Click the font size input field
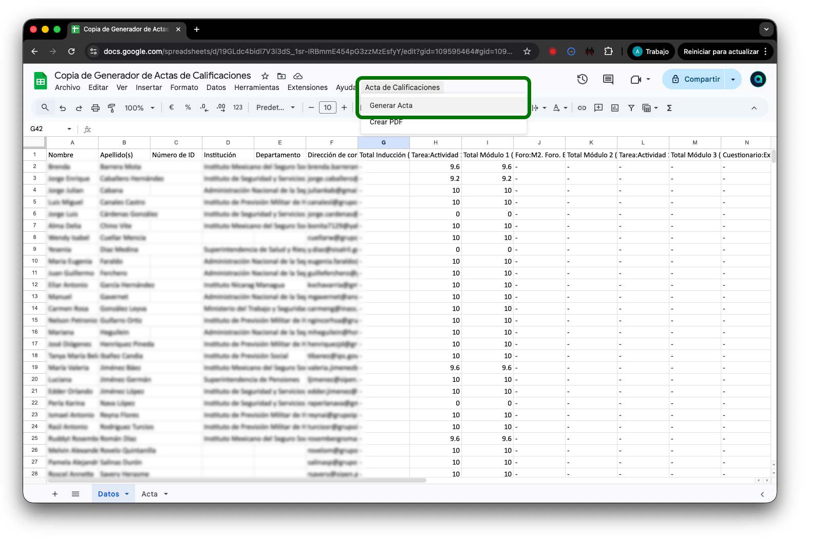The height and width of the screenshot is (551, 824). [x=328, y=108]
